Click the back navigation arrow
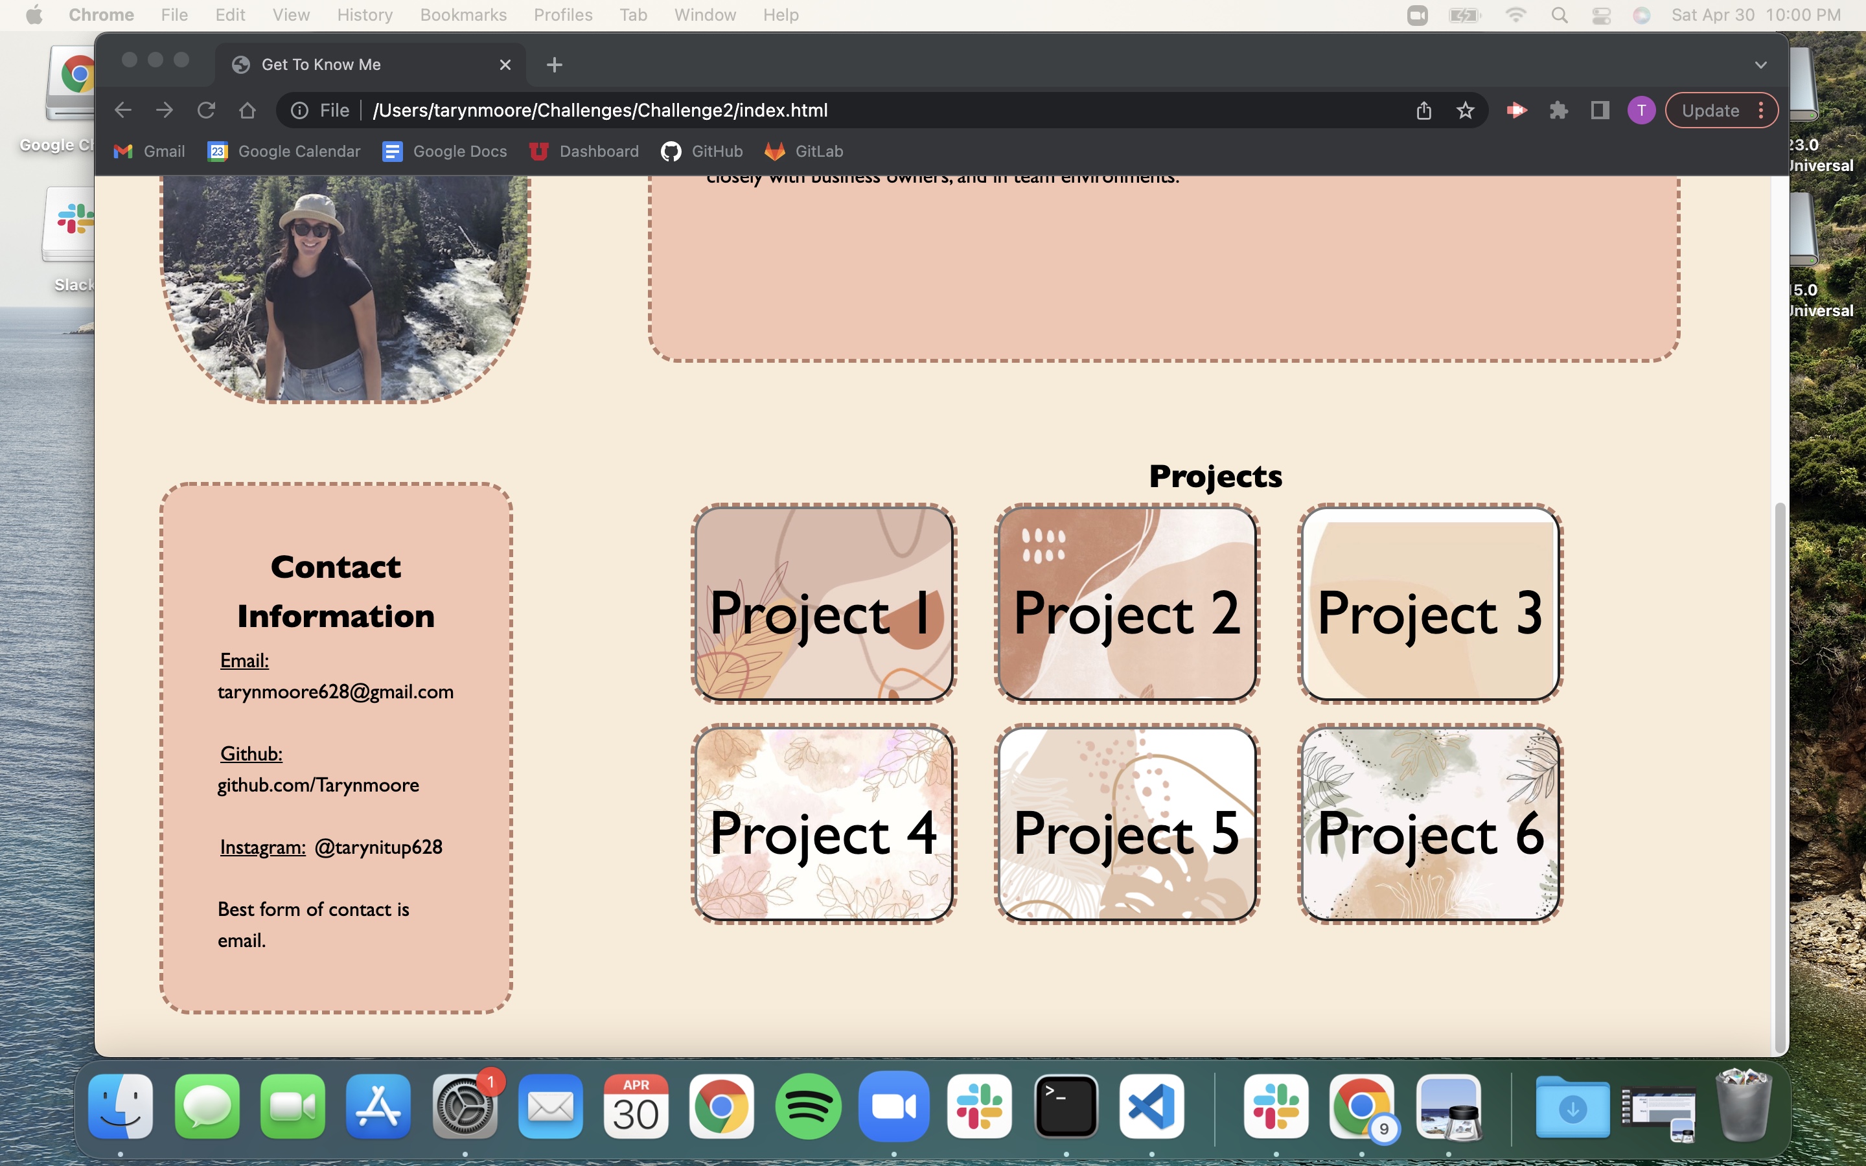The width and height of the screenshot is (1866, 1166). pyautogui.click(x=123, y=109)
